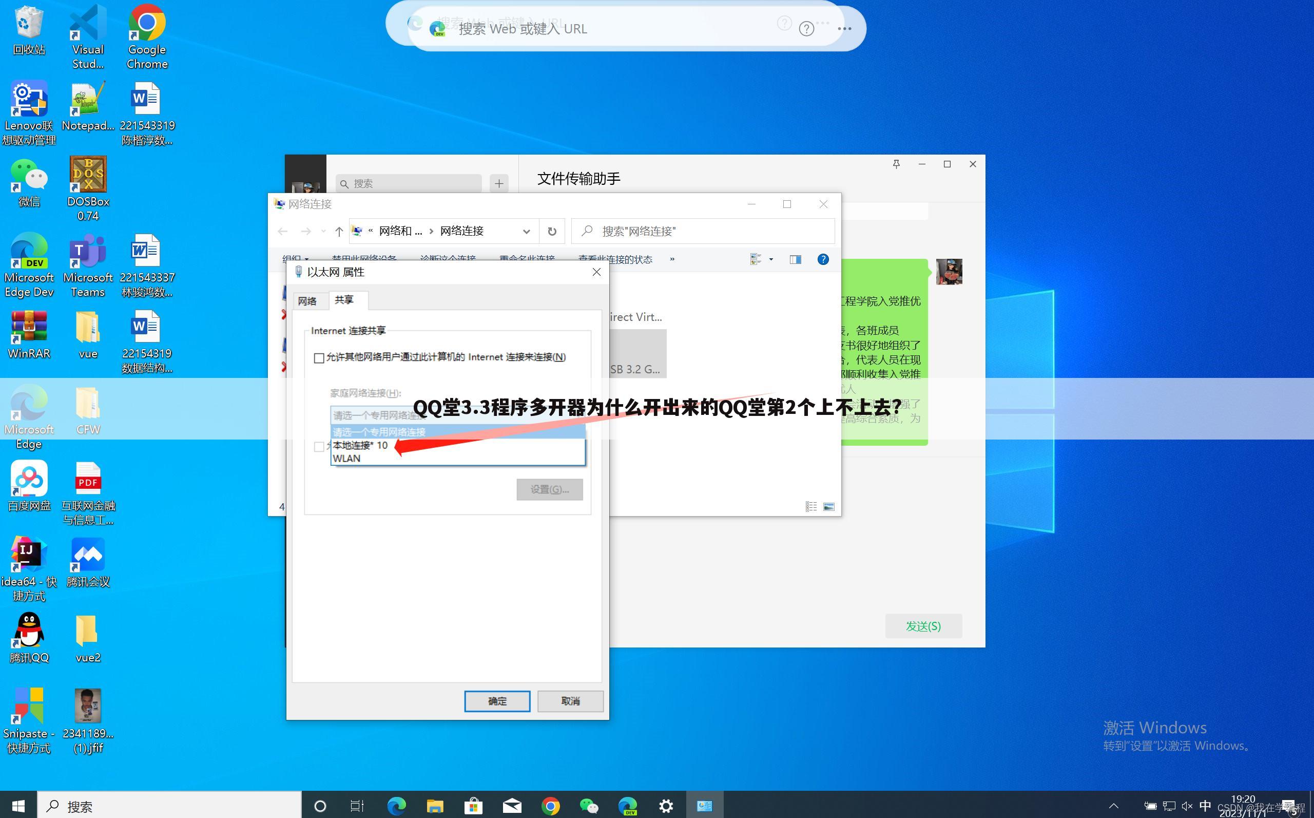Click 网络和 ... breadcrumb segment

point(400,231)
